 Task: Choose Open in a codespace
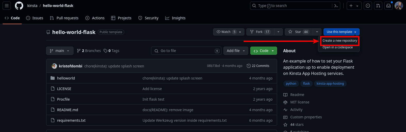tap(337, 48)
